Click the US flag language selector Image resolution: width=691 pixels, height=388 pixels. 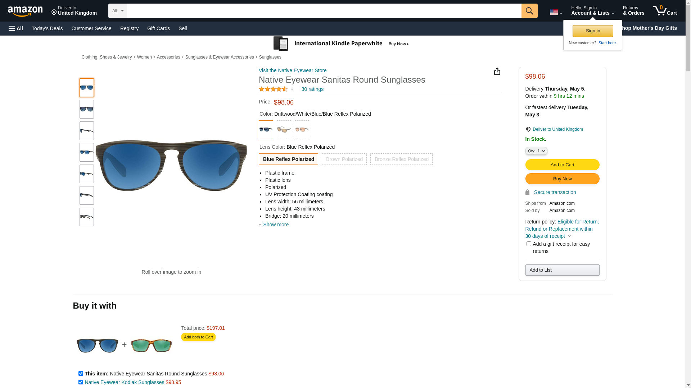pyautogui.click(x=556, y=12)
